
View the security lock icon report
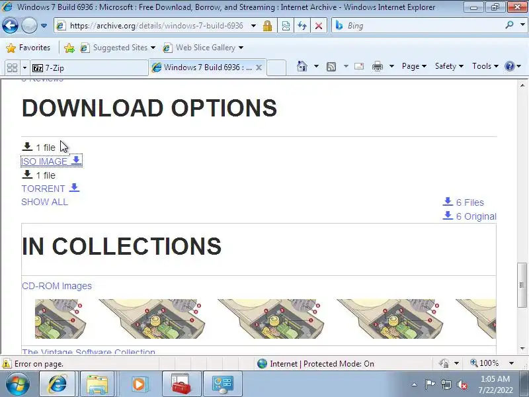[x=268, y=26]
